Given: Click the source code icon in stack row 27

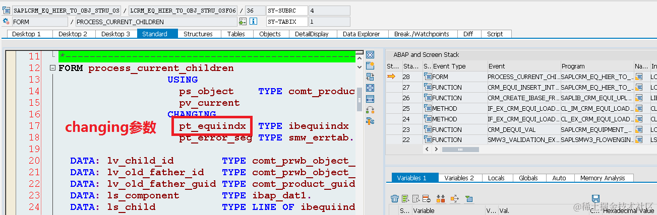Looking at the screenshot, I should (428, 88).
